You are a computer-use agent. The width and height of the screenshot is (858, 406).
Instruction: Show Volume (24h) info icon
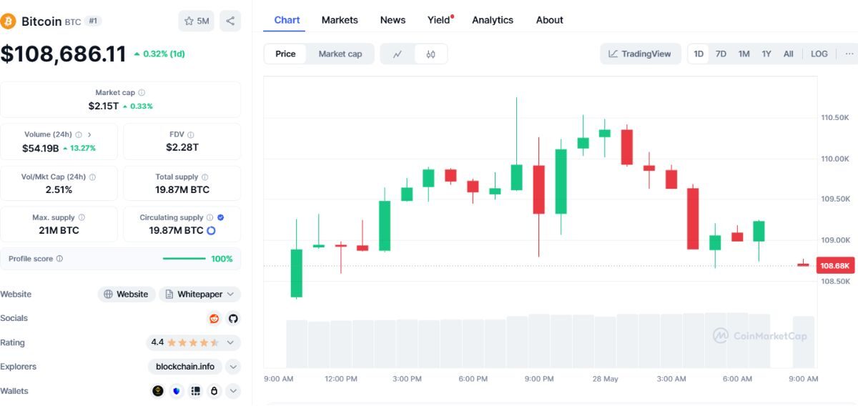coord(79,134)
